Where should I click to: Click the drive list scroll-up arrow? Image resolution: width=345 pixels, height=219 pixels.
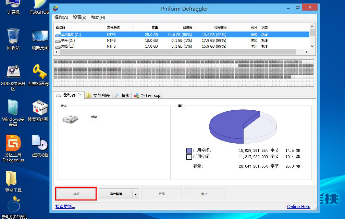pyautogui.click(x=312, y=26)
